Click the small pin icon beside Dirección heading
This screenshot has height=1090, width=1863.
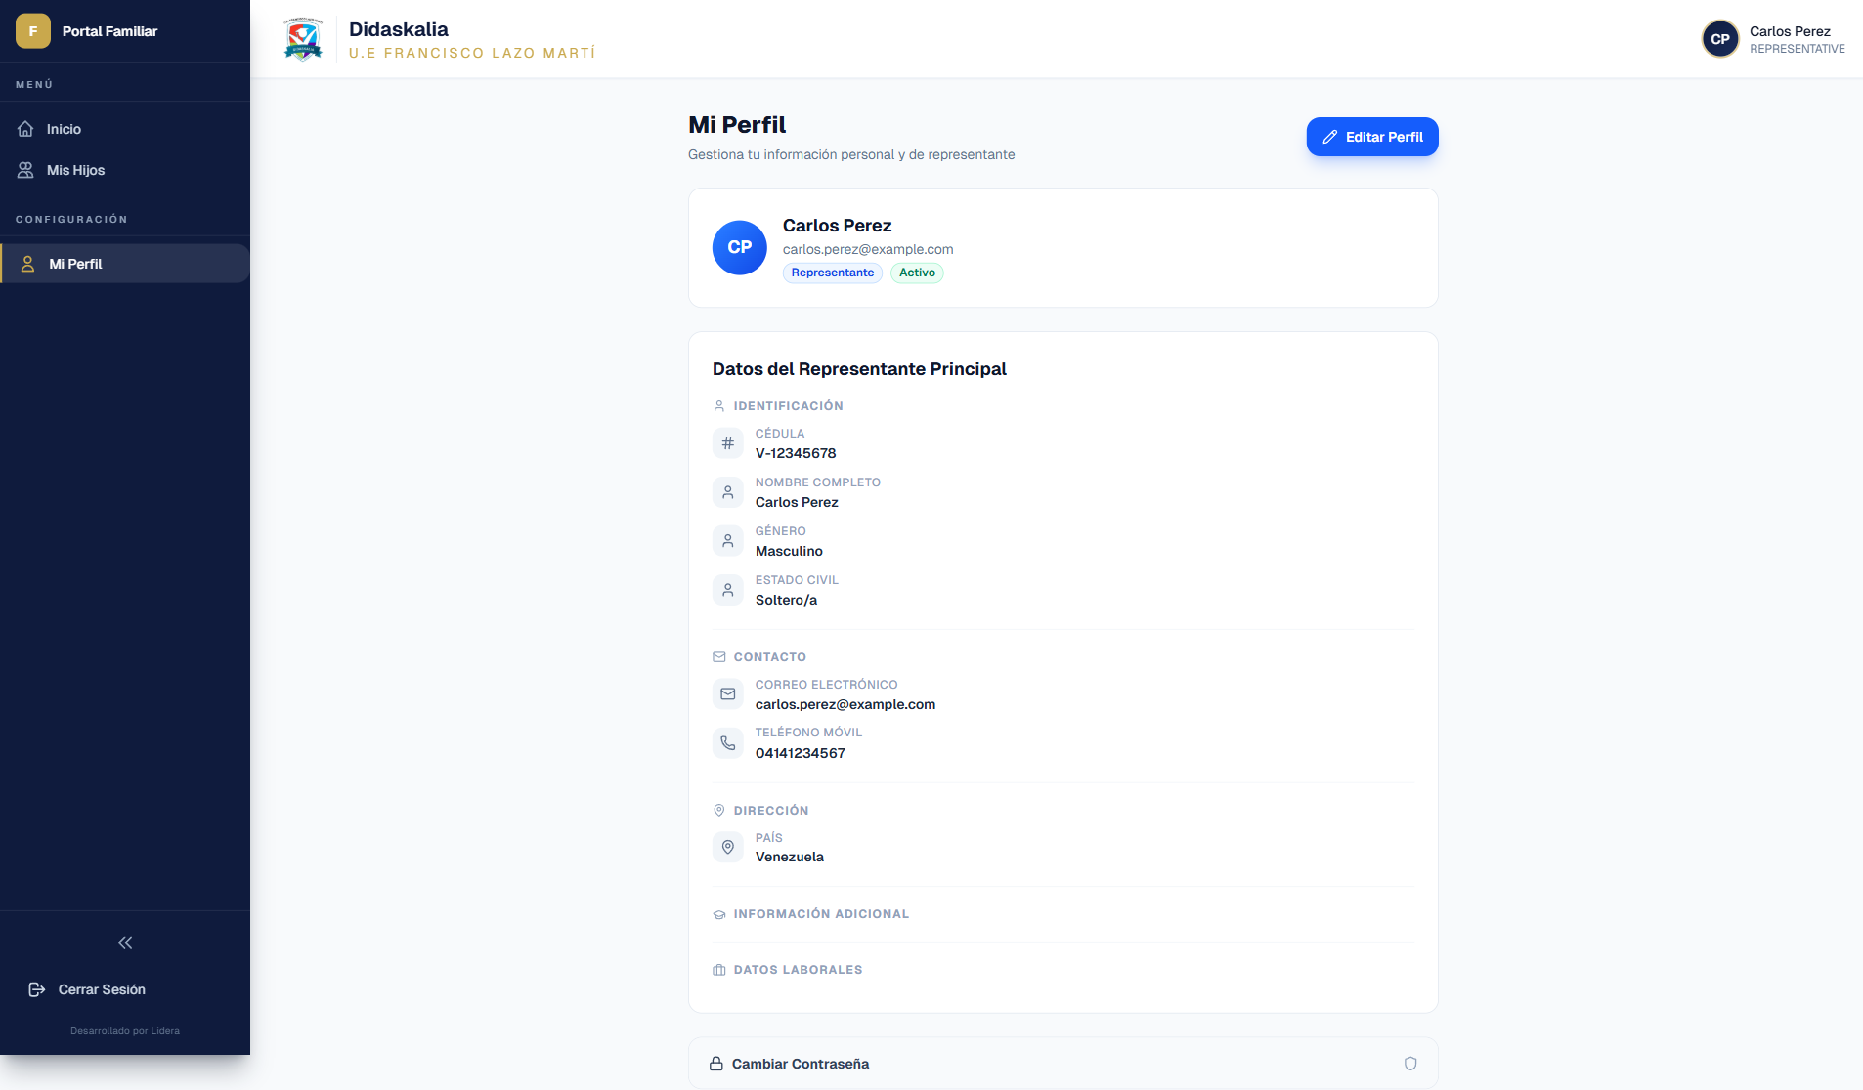coord(719,811)
